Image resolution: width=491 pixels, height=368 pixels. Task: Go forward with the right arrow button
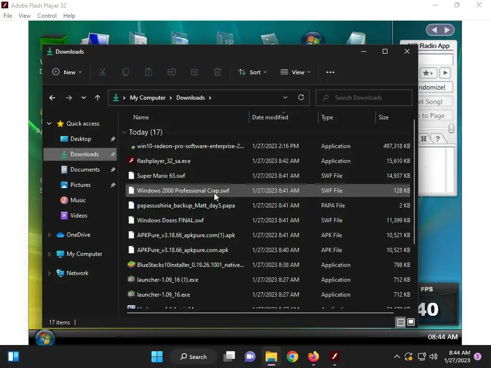(x=69, y=98)
